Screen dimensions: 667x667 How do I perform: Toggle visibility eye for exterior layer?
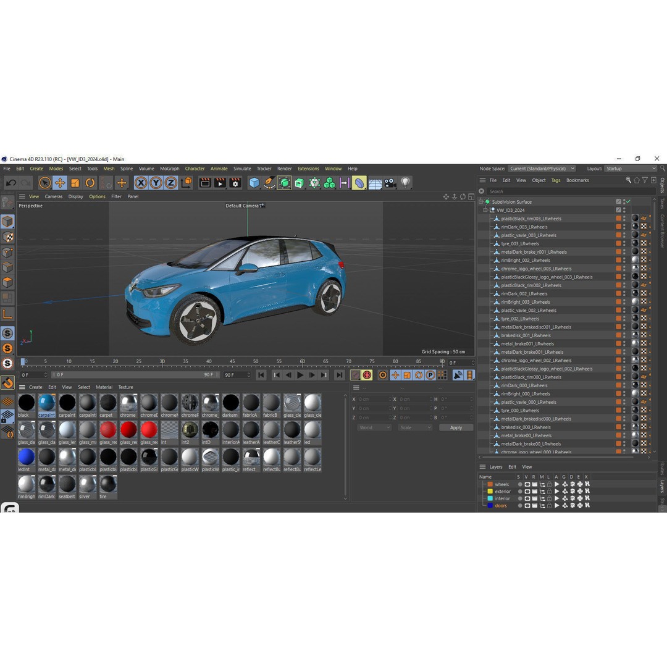(x=527, y=492)
